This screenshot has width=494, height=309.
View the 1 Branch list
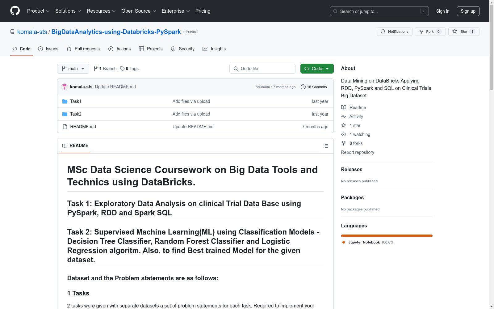click(x=105, y=69)
